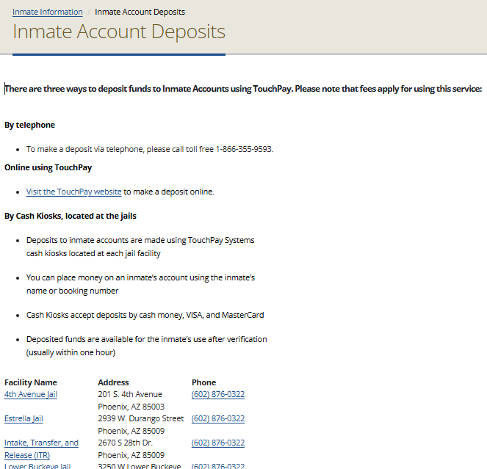Screen dimensions: 487x469
Task: Click the Address column header
Action: coord(113,382)
